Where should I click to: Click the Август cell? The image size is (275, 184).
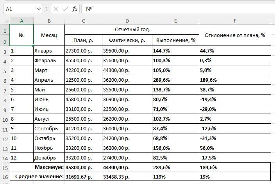(x=49, y=119)
